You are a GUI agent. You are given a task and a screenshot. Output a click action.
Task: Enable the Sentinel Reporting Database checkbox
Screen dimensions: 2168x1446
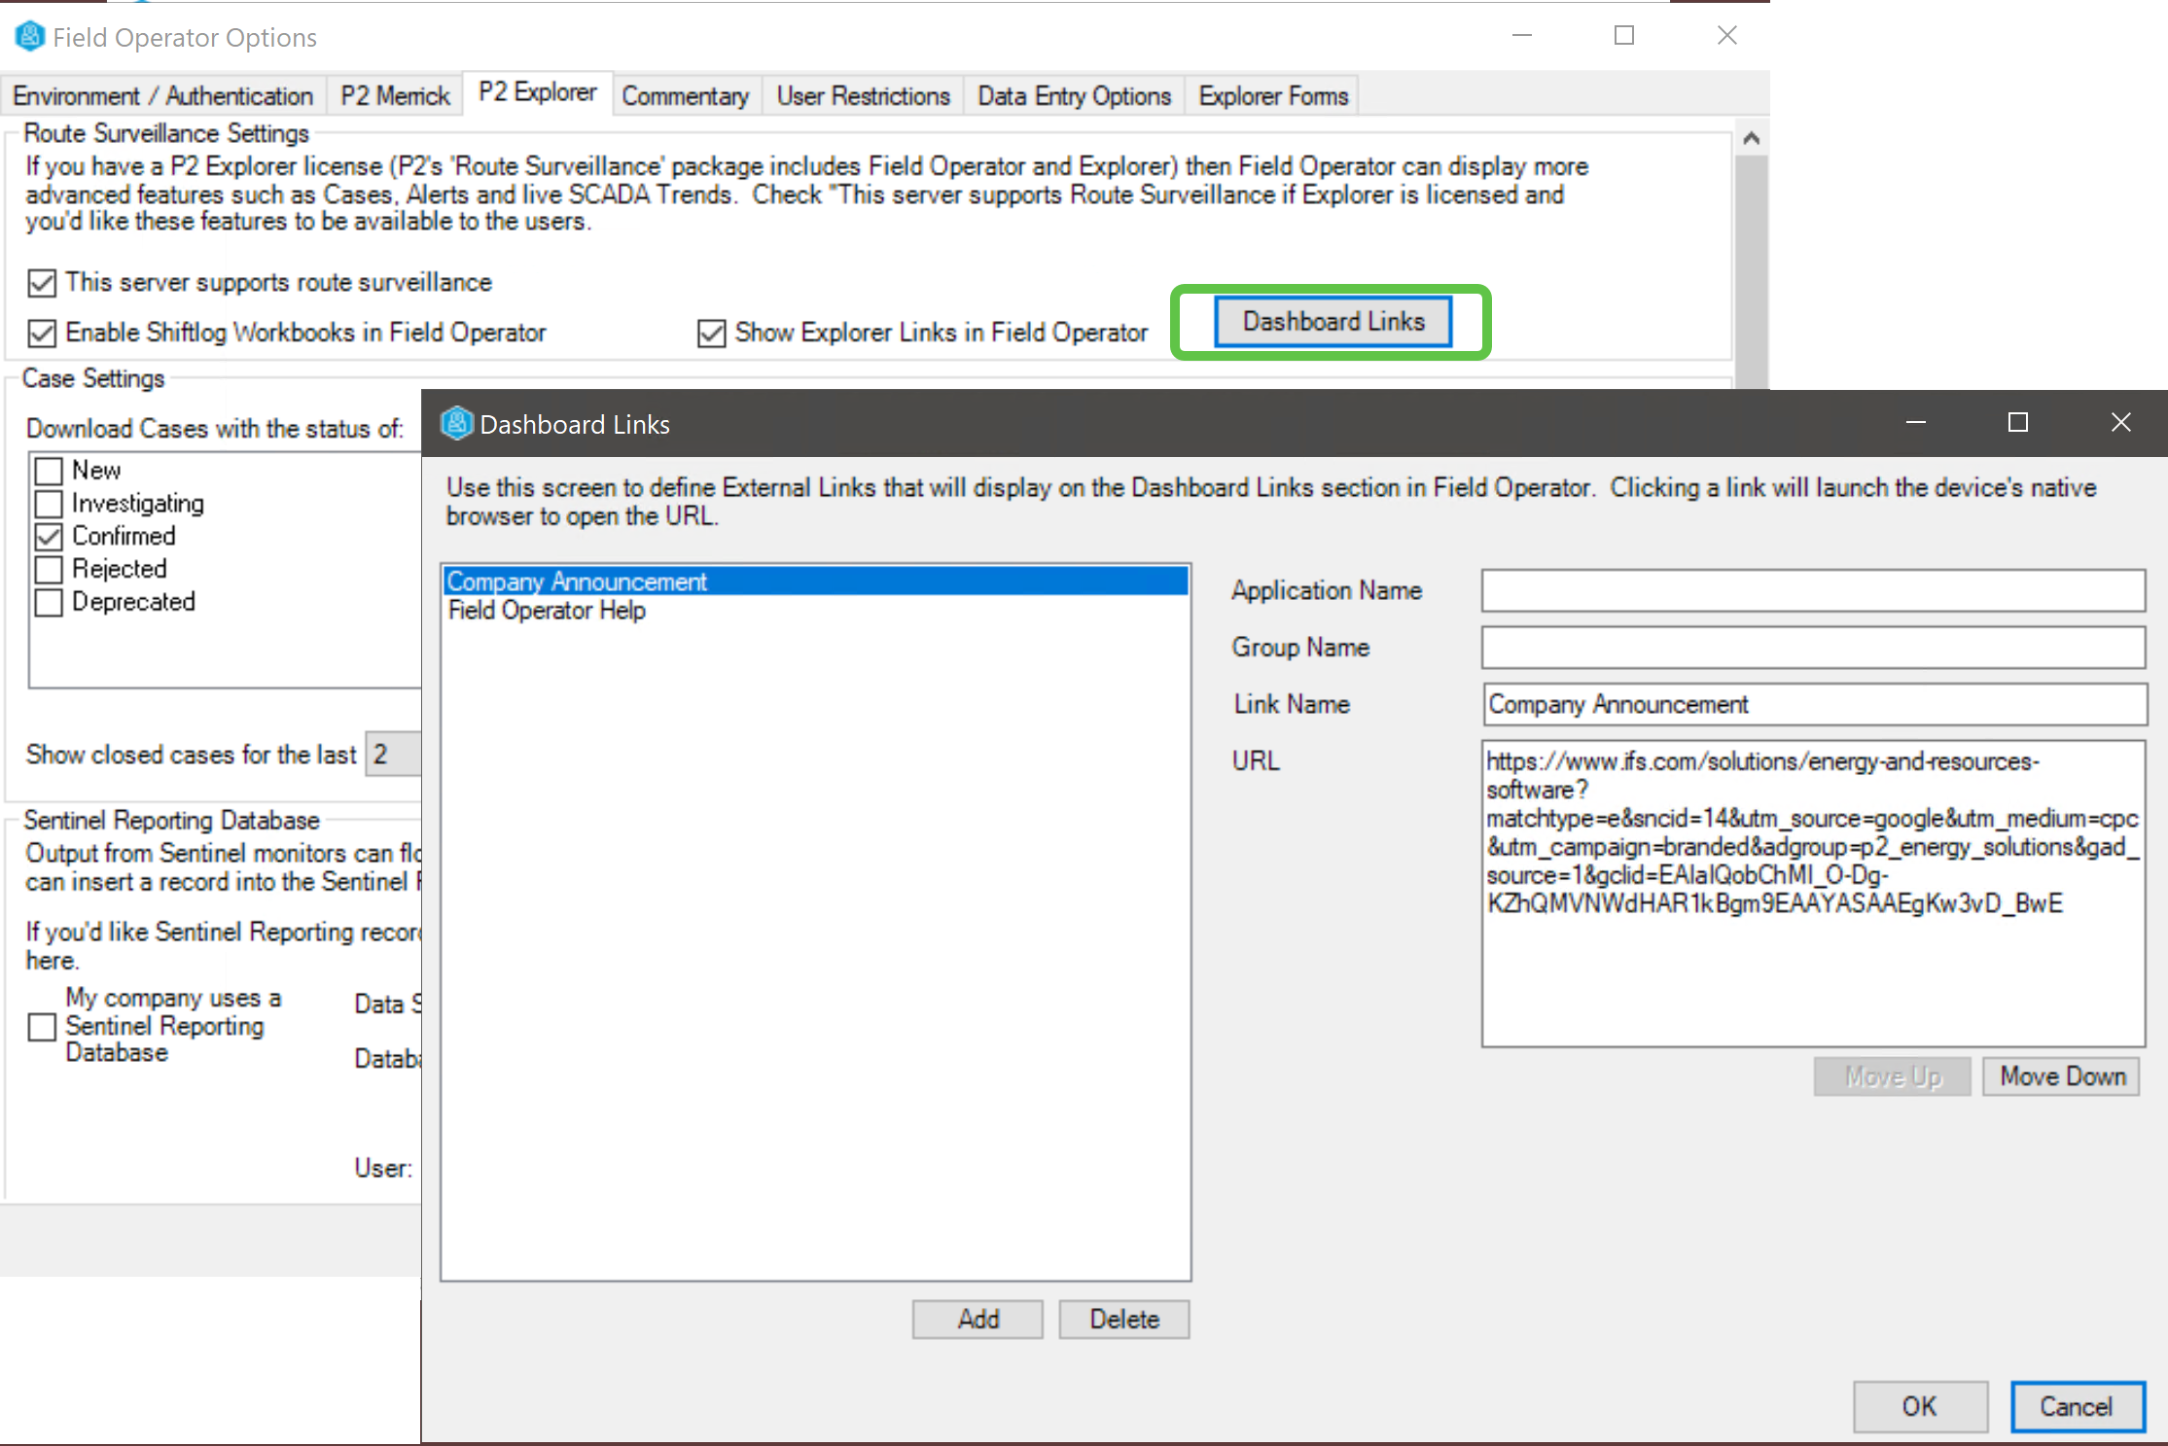[x=42, y=1027]
